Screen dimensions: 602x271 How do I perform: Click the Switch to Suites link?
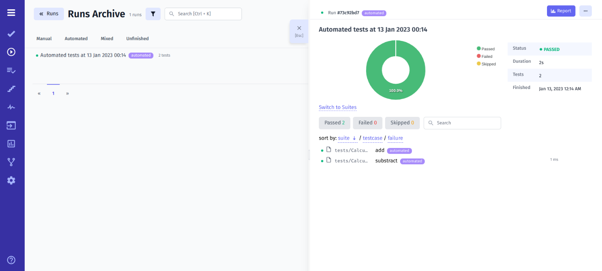coord(337,107)
